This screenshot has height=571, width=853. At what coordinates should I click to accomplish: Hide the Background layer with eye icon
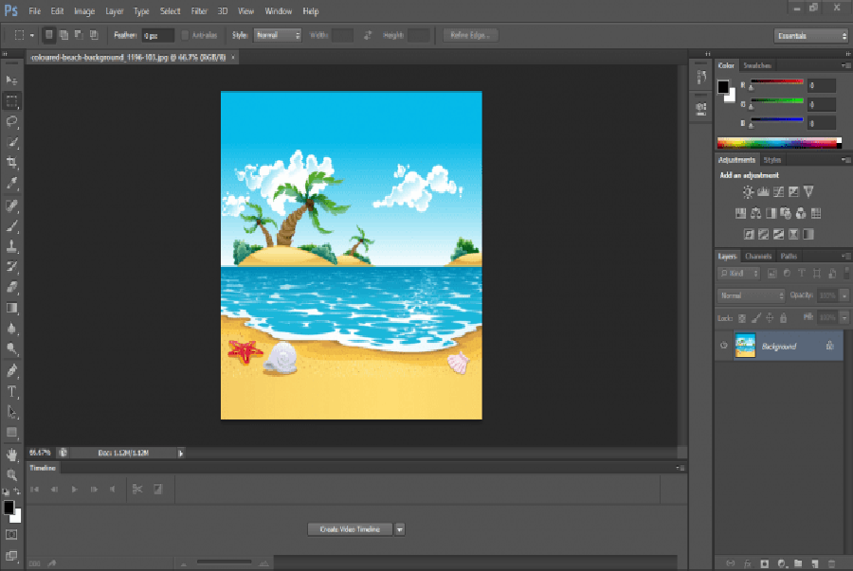724,346
